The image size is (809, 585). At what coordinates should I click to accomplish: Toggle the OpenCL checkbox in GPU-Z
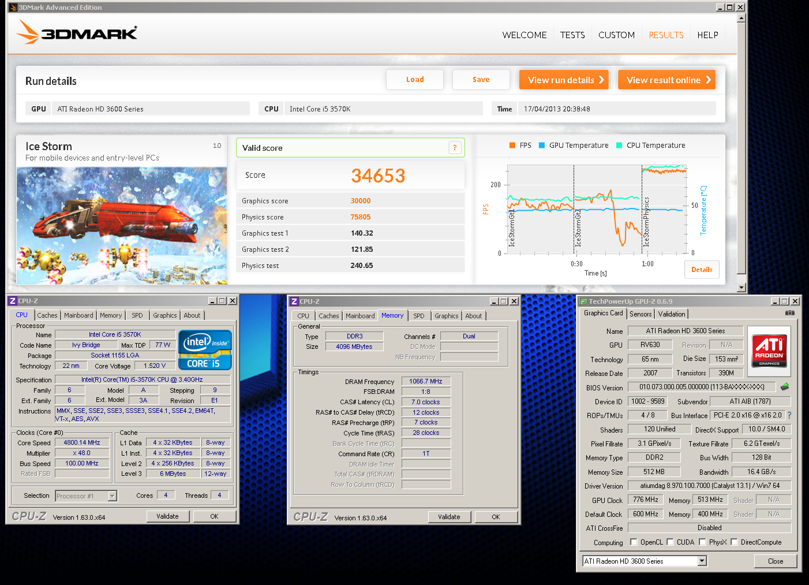[x=634, y=542]
